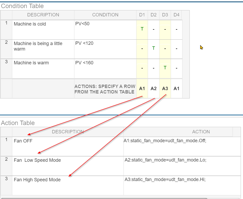Toggle the T value in D3 for PV <160
The width and height of the screenshot is (243, 199).
[x=165, y=68]
